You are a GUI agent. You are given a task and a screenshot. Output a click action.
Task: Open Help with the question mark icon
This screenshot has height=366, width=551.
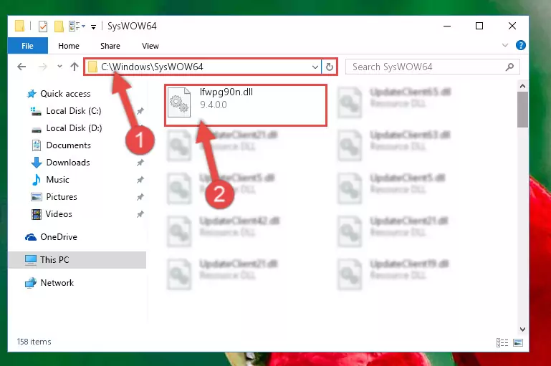pos(520,45)
